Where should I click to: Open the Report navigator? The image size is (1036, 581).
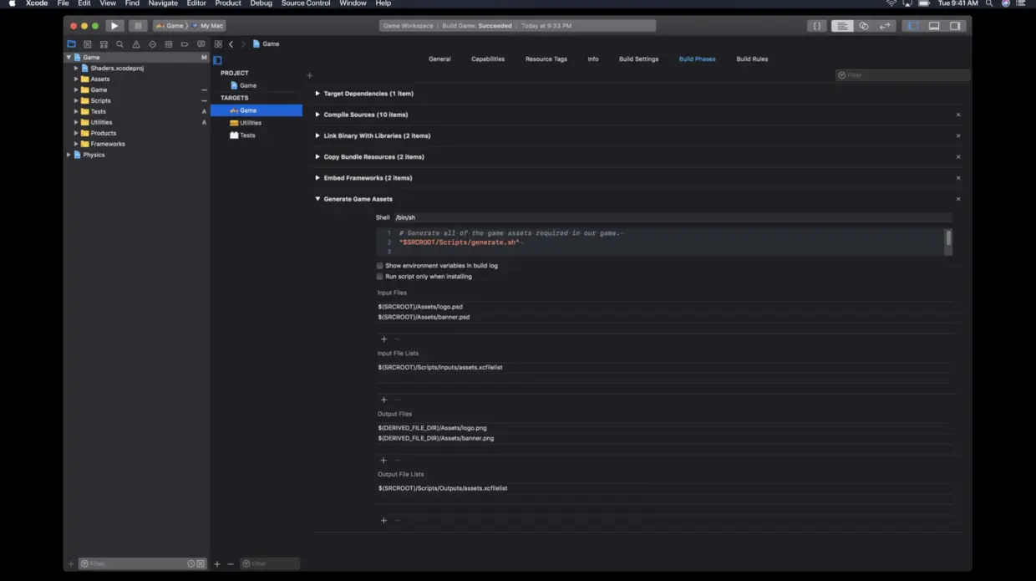(x=201, y=44)
